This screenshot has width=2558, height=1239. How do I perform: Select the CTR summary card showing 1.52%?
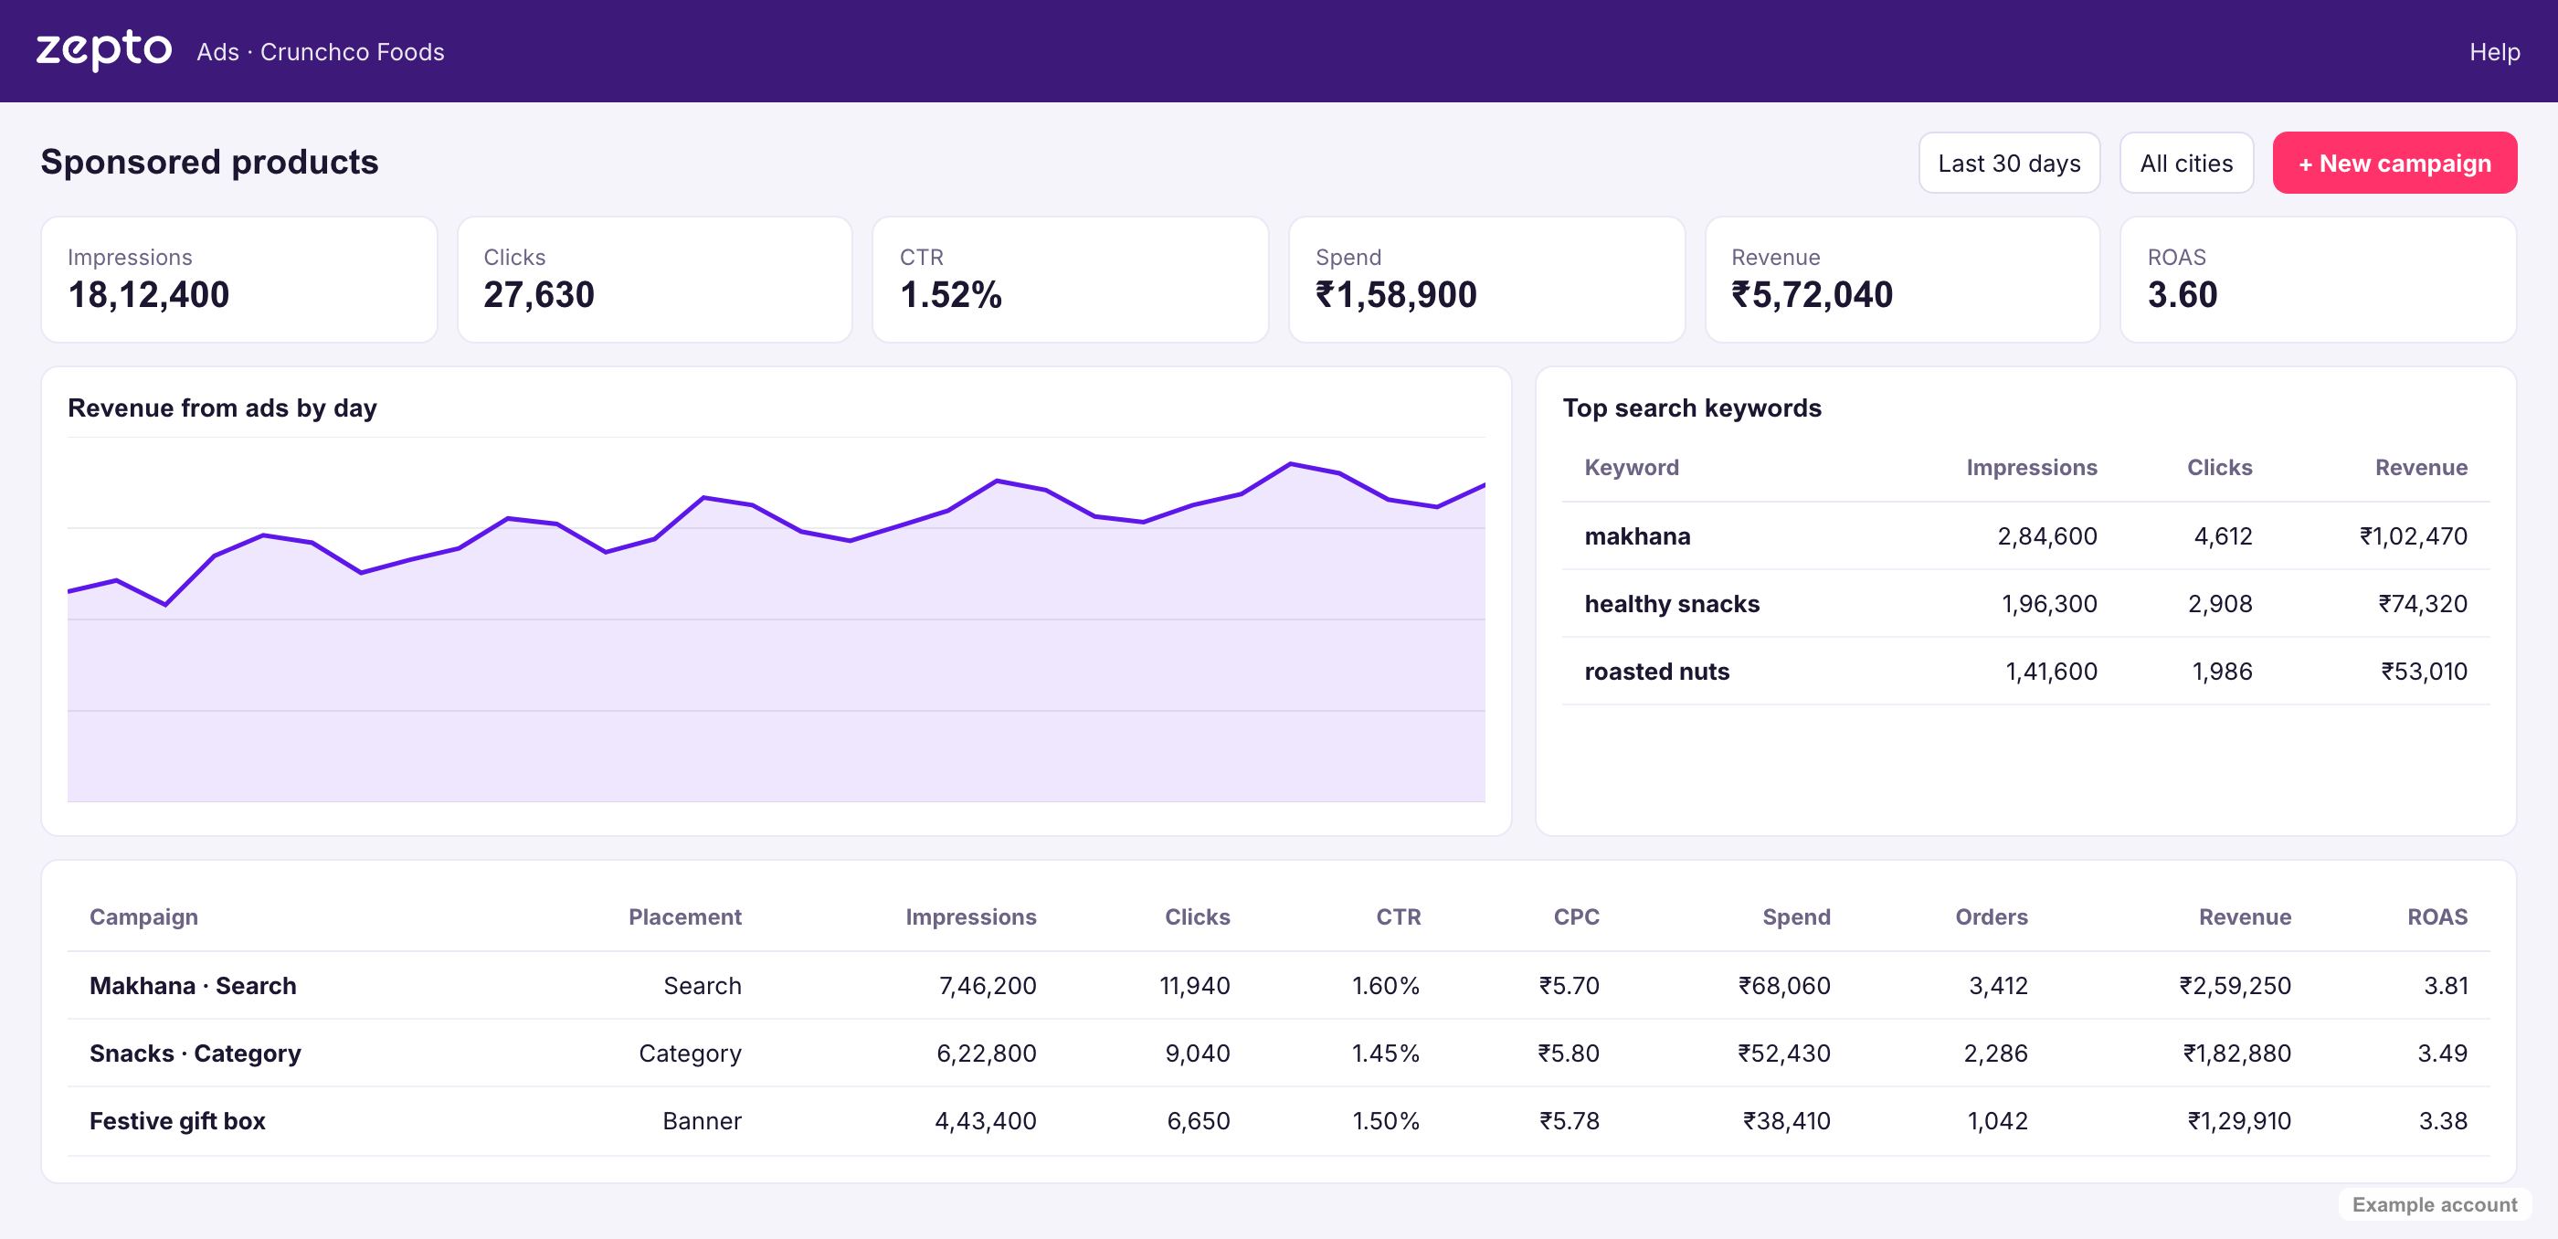1071,280
